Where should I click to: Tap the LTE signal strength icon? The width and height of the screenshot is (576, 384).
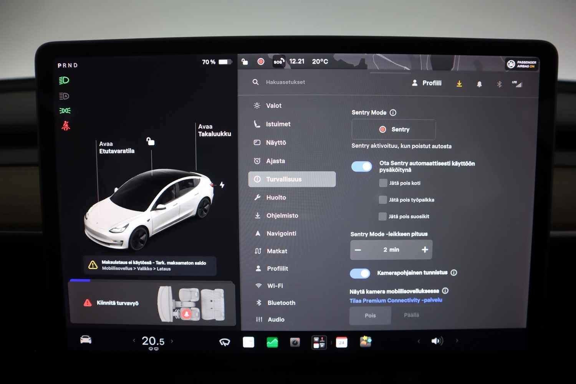(x=517, y=84)
